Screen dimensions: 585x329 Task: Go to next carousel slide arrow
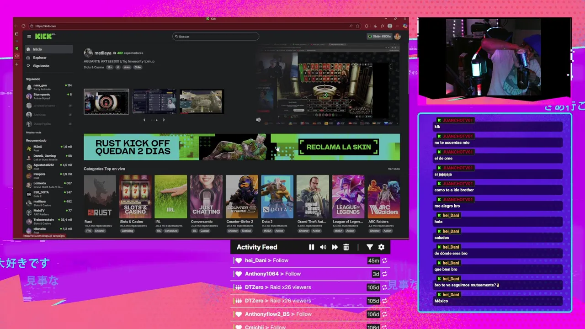(x=164, y=120)
